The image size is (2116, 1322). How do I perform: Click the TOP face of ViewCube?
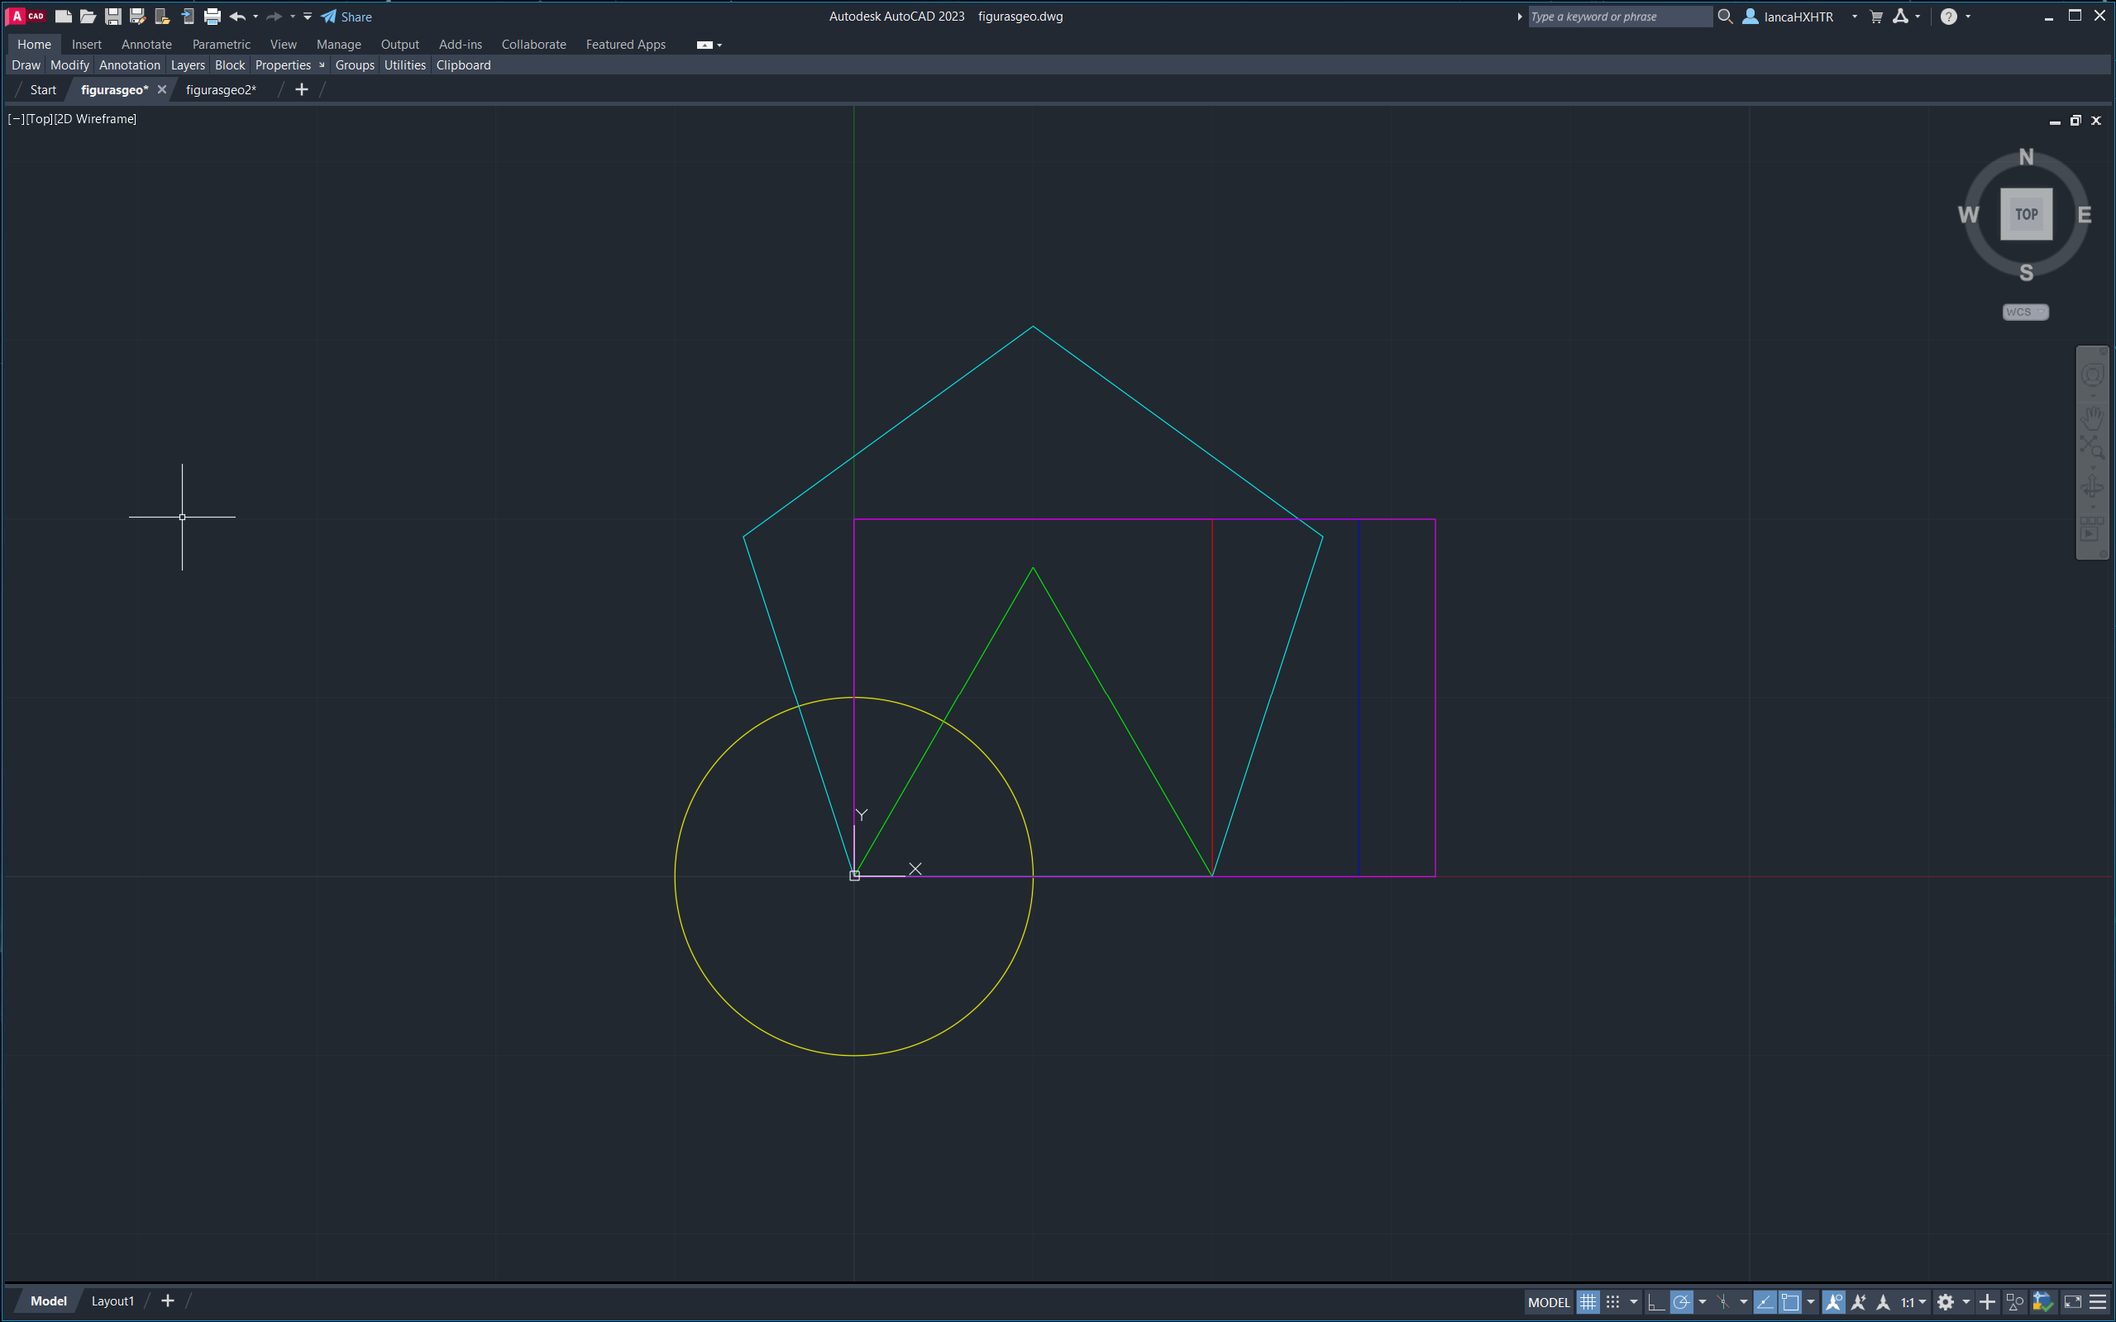2026,214
